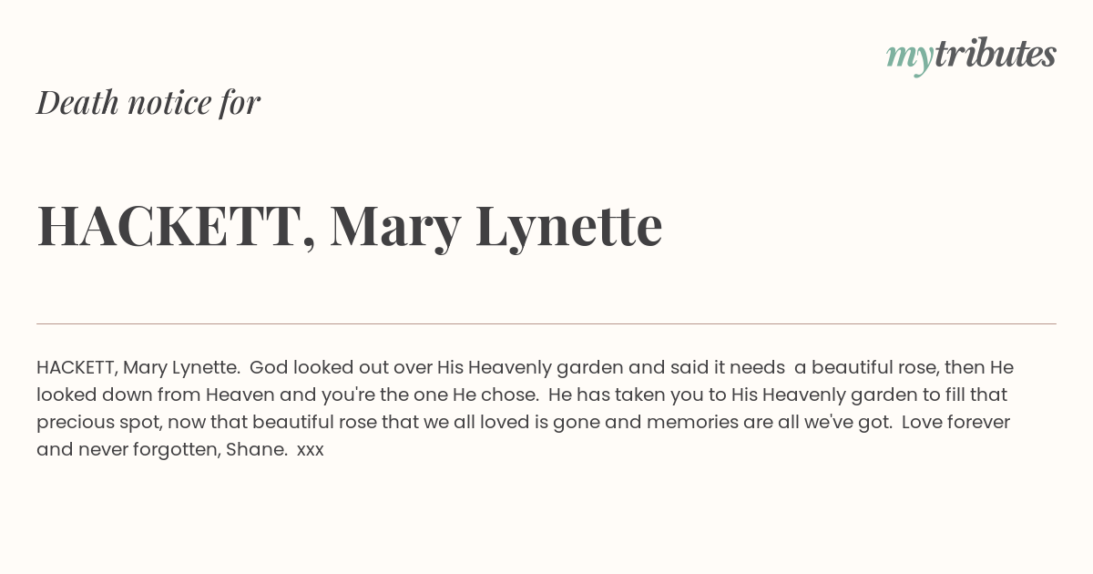This screenshot has height=574, width=1093.
Task: Click the green "my" part of the logo
Action: 910,58
